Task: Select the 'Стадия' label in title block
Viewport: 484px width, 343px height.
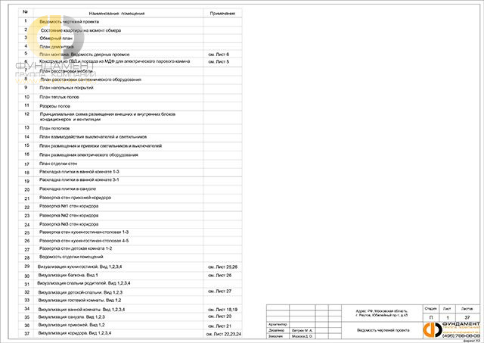Action: 430,309
